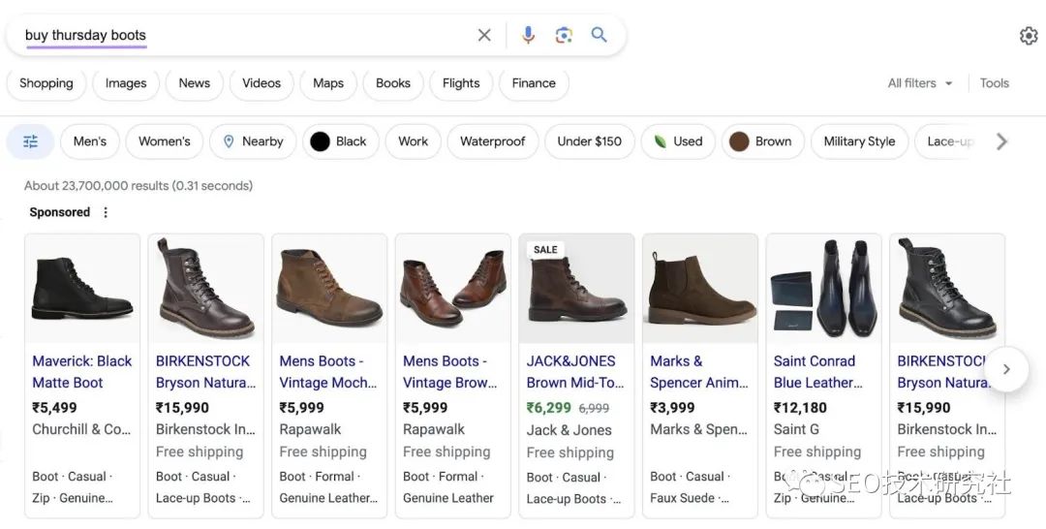Open the Rapawalk Vintage Mocha boot image

pos(329,288)
